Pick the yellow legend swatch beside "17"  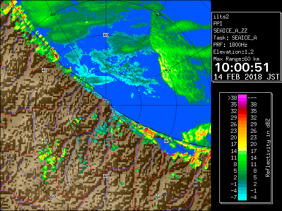pos(242,144)
